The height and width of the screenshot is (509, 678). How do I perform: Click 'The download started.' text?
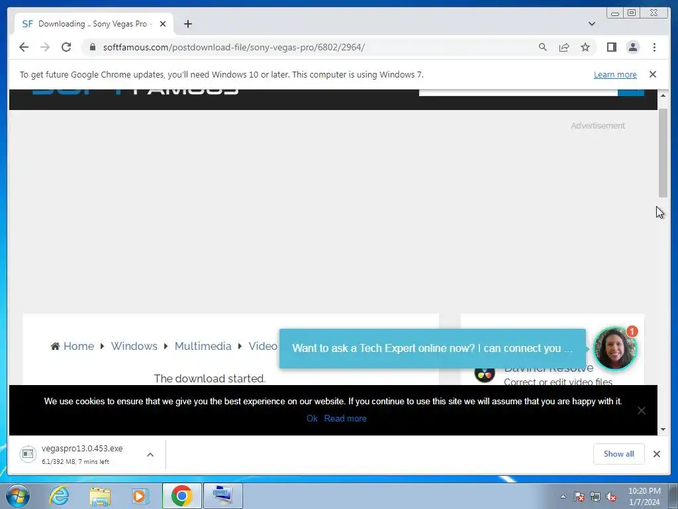tap(210, 378)
